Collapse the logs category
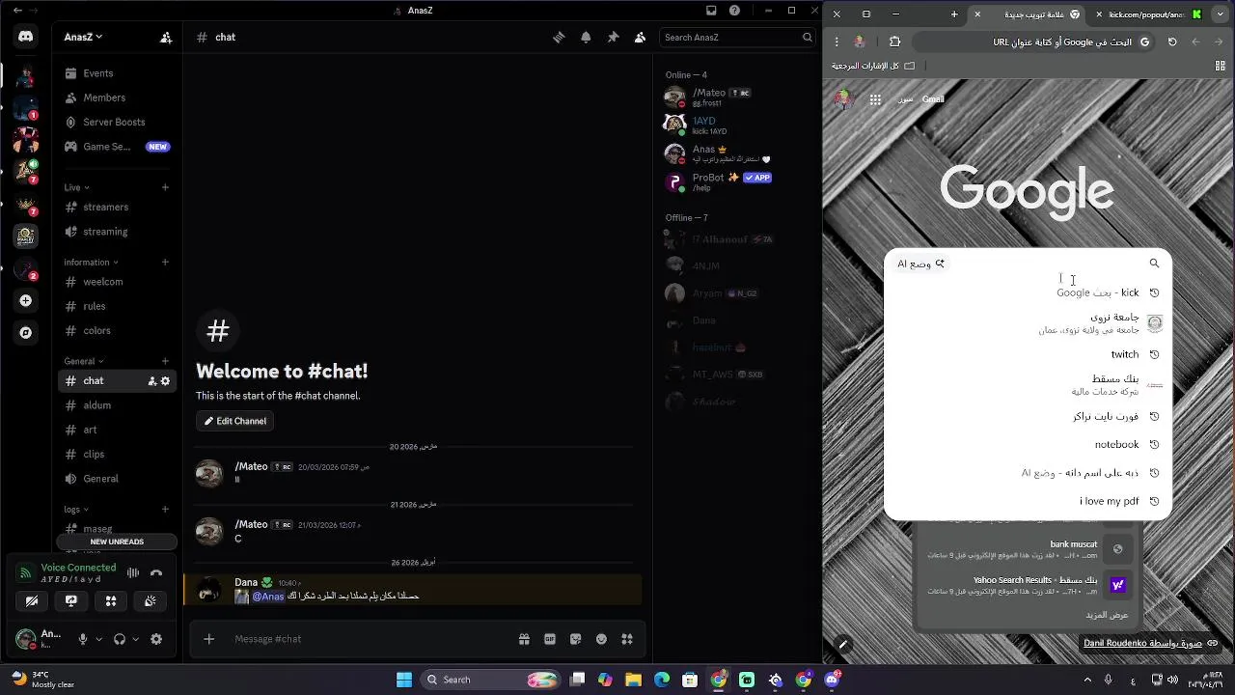Image resolution: width=1235 pixels, height=695 pixels. [x=75, y=509]
